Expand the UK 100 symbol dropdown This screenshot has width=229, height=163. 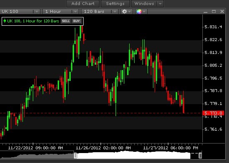click(x=37, y=12)
